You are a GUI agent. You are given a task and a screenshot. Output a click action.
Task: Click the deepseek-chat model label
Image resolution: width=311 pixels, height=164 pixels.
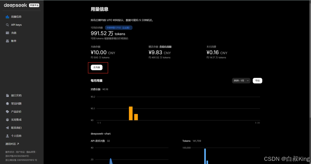point(101,134)
